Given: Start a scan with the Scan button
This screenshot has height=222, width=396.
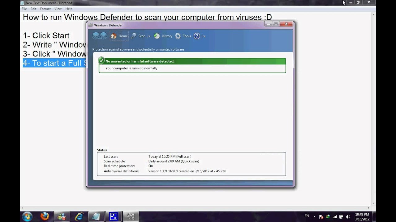Looking at the screenshot, I should pyautogui.click(x=138, y=36).
